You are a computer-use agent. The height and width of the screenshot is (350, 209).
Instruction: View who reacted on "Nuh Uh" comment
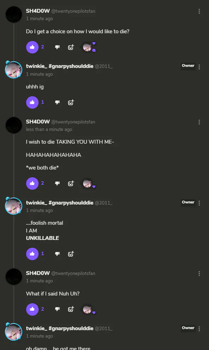point(88,309)
